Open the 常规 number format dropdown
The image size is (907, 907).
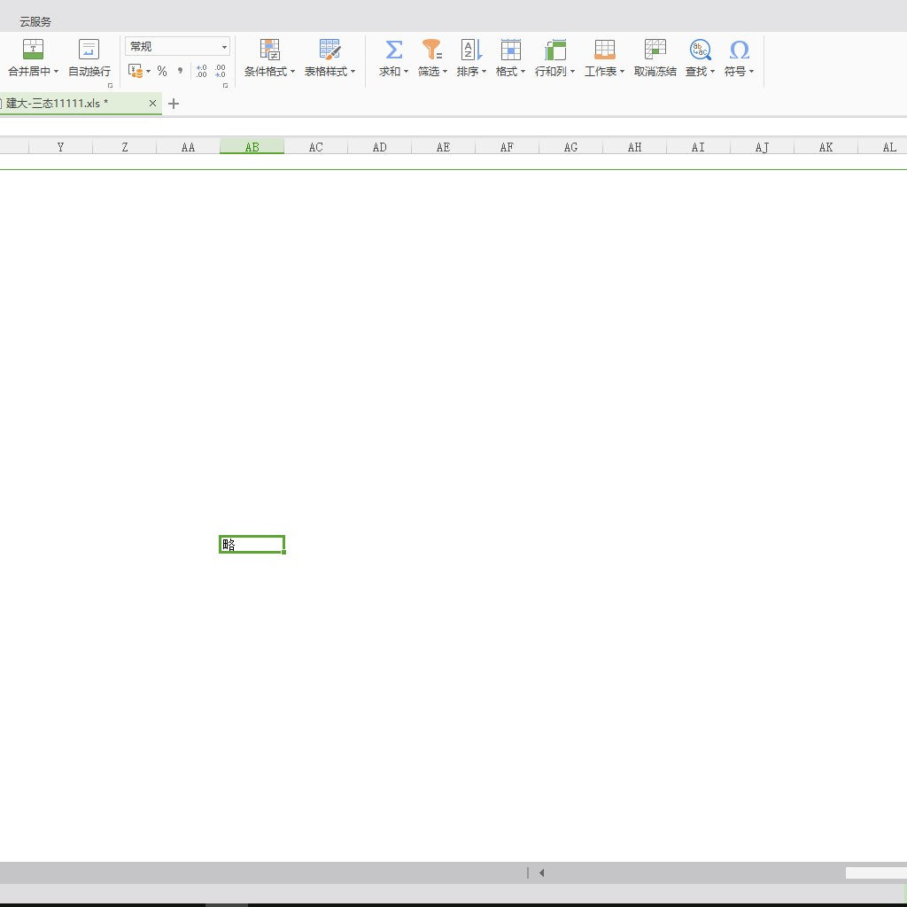[224, 47]
